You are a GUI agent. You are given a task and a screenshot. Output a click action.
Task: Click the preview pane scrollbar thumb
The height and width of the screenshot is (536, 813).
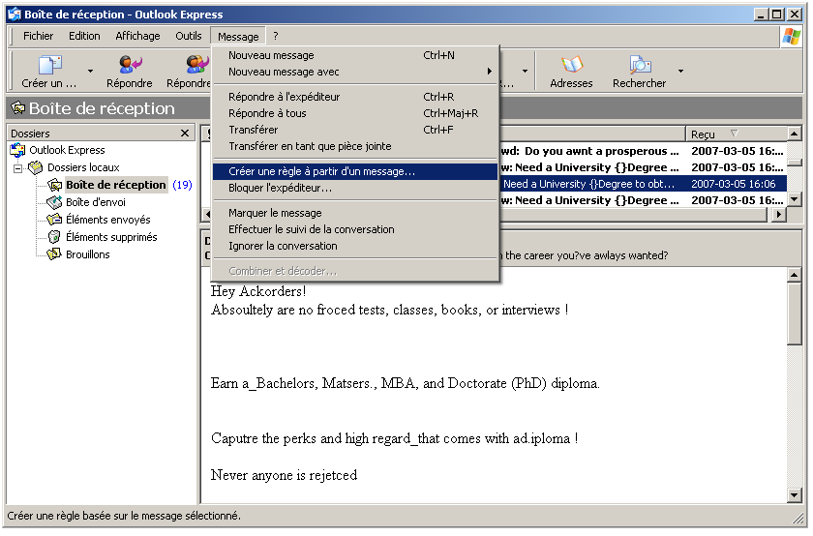(x=794, y=313)
